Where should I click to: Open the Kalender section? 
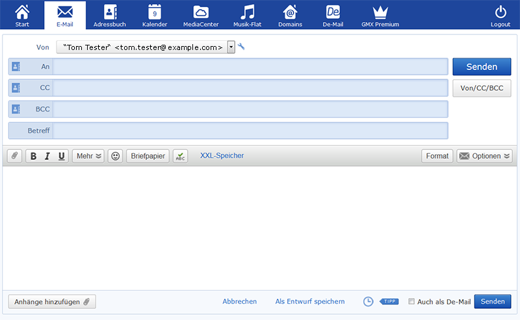click(155, 16)
